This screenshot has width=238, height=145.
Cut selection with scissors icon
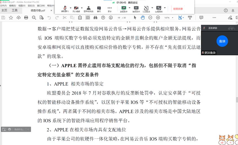pos(65,18)
